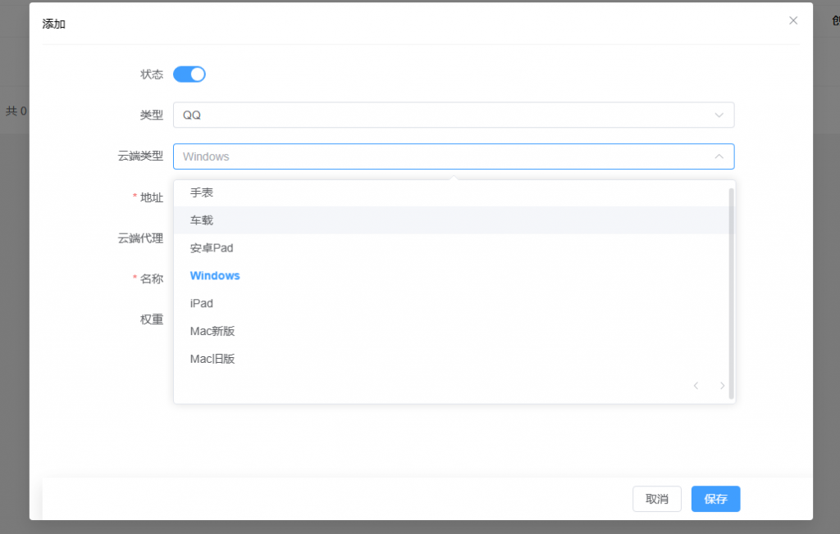This screenshot has width=840, height=534.
Task: Pick 安卓Pad from the 云端类型 options
Action: (212, 248)
